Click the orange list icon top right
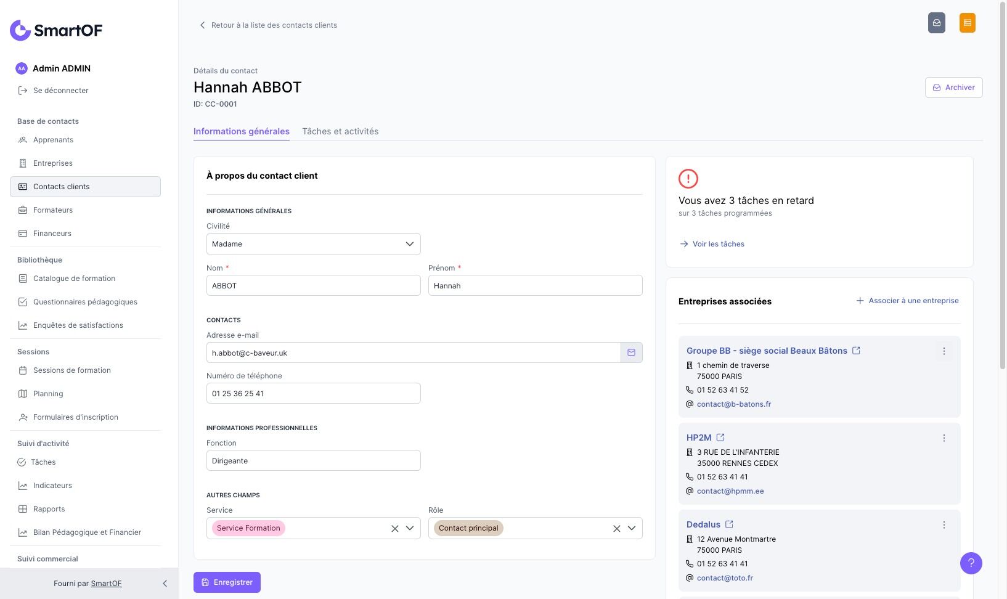This screenshot has width=1007, height=599. [967, 23]
